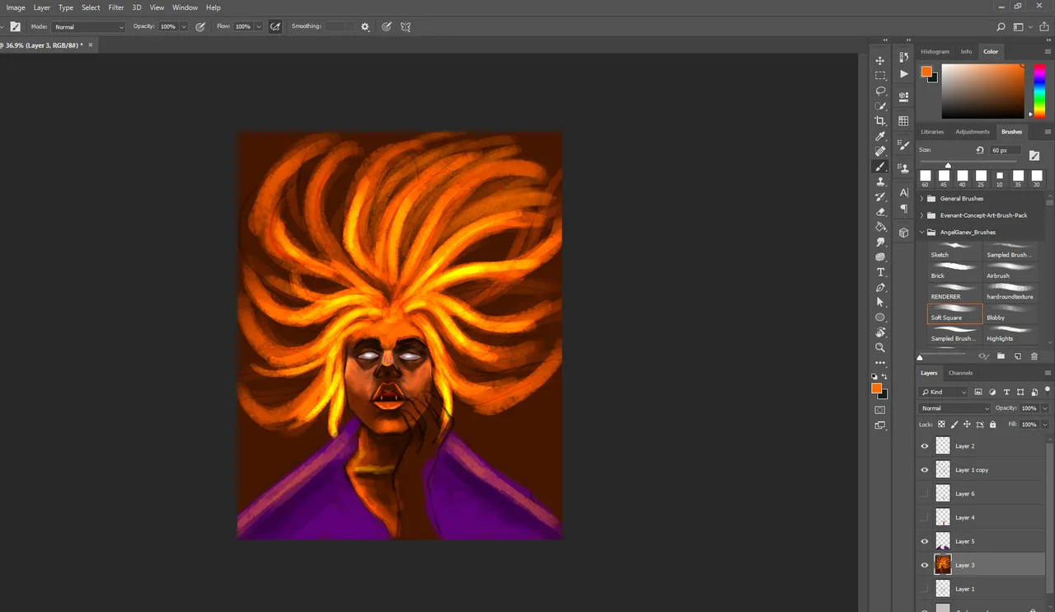This screenshot has width=1055, height=612.
Task: Enable symmetry paint butterfly icon
Action: click(406, 26)
